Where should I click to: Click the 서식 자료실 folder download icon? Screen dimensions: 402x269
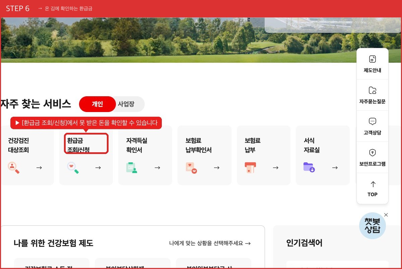pyautogui.click(x=309, y=167)
